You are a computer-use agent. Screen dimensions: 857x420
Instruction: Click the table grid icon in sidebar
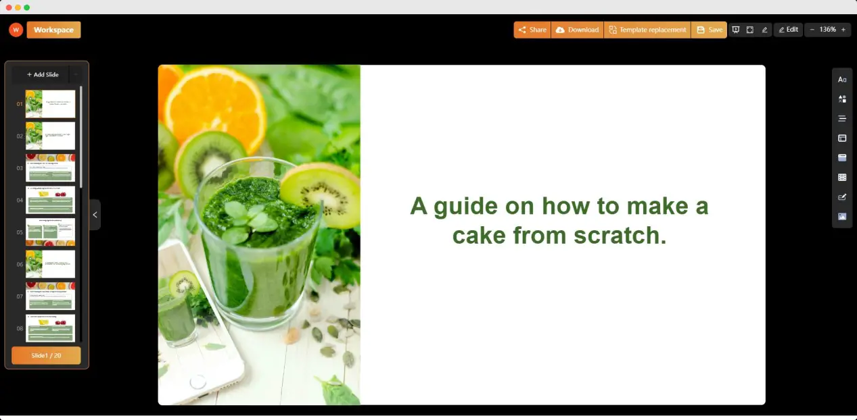[842, 178]
